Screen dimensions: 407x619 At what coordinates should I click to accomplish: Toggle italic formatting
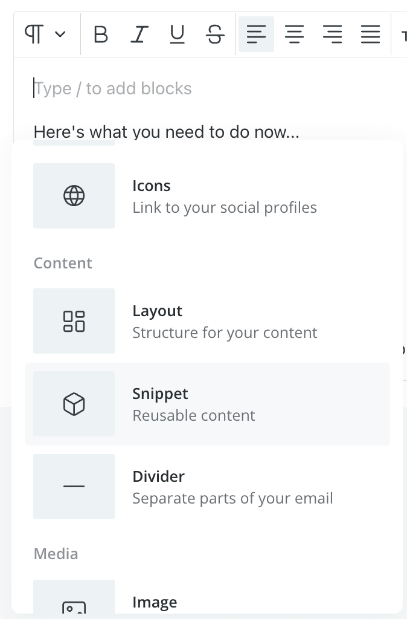pyautogui.click(x=139, y=34)
